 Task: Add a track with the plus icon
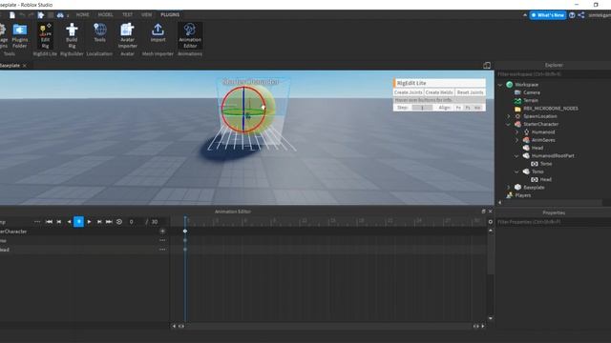(162, 232)
